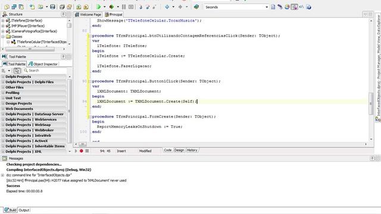Pin the Tool Palette panel
The image size is (381, 214).
[x=64, y=56]
